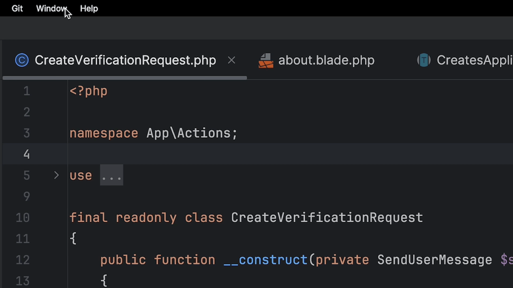Click the SendUserMessage type in constructor

click(434, 260)
